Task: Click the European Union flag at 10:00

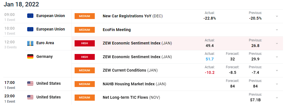Action: (30, 29)
